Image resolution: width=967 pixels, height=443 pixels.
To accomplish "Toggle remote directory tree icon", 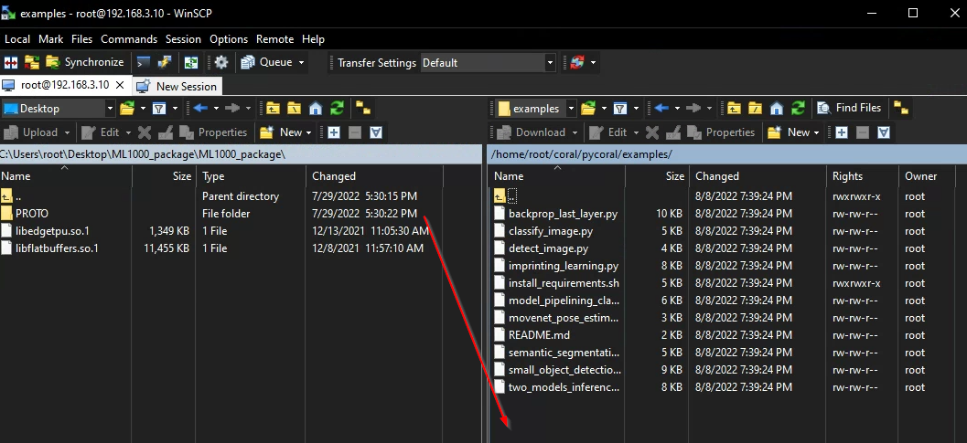I will [901, 109].
